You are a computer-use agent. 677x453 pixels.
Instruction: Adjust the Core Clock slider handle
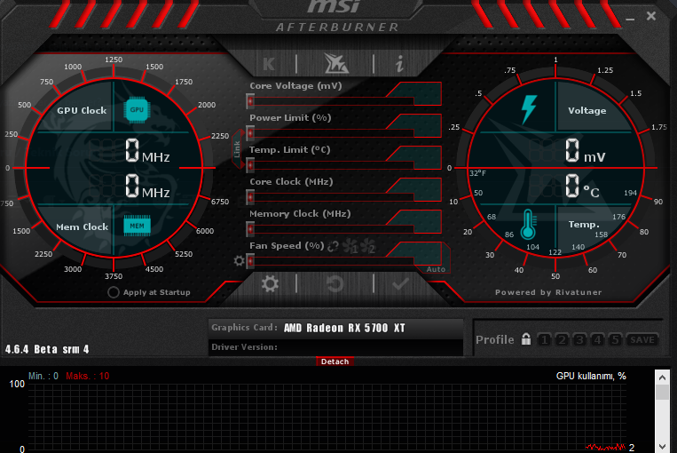click(x=250, y=197)
